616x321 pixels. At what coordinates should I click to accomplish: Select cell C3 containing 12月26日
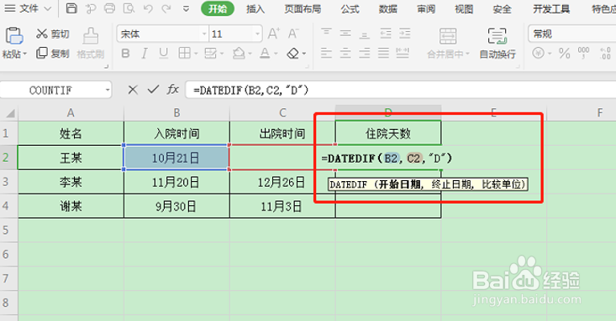pos(282,182)
